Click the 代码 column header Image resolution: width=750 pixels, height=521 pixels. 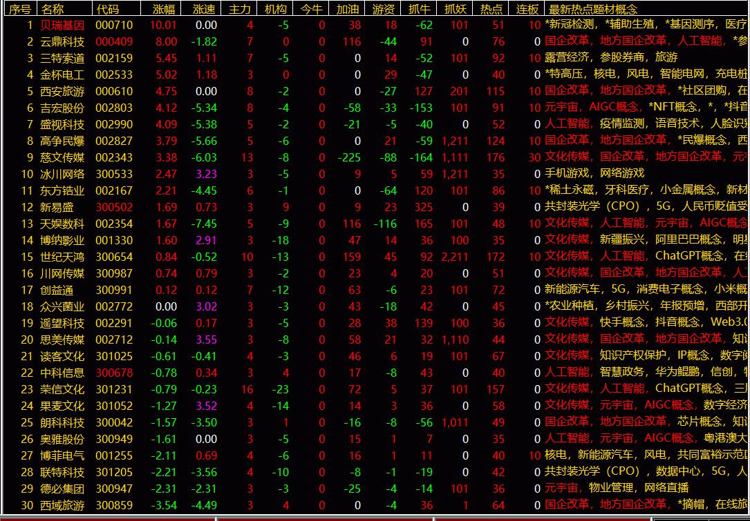[108, 8]
